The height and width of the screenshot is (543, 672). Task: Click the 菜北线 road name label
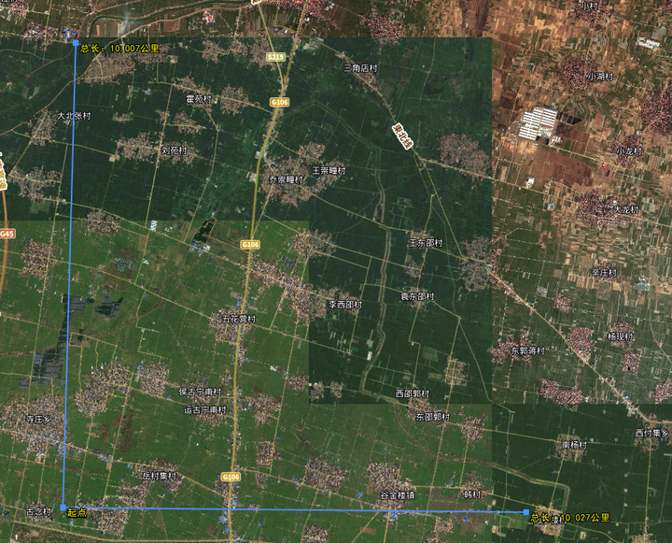(403, 136)
